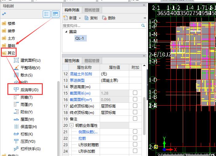Select 压顶(YD) component type
The width and height of the screenshot is (216, 156).
(x=28, y=142)
